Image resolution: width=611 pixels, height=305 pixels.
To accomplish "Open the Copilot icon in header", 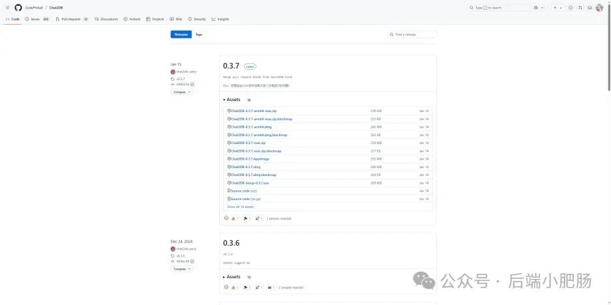I will coord(536,8).
